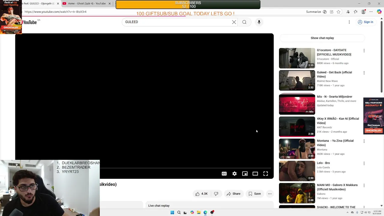The width and height of the screenshot is (384, 216).
Task: Open Lelo - Bro video thumbnail
Action: (x=297, y=171)
